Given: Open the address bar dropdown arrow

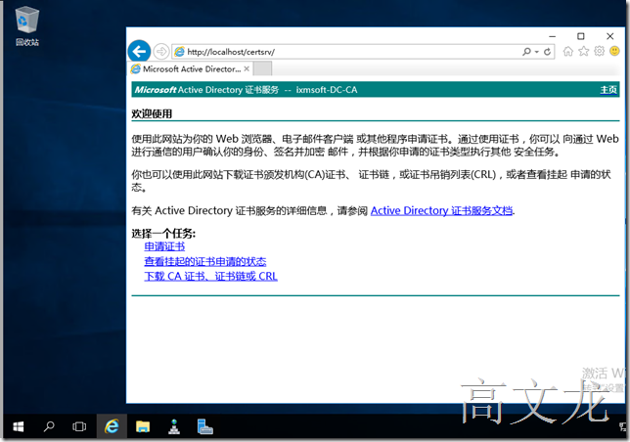Looking at the screenshot, I should pyautogui.click(x=536, y=52).
